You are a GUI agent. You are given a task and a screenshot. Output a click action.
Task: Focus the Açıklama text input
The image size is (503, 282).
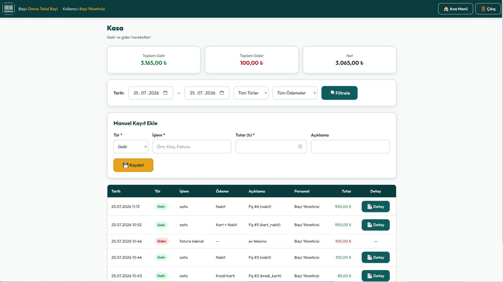tap(350, 146)
